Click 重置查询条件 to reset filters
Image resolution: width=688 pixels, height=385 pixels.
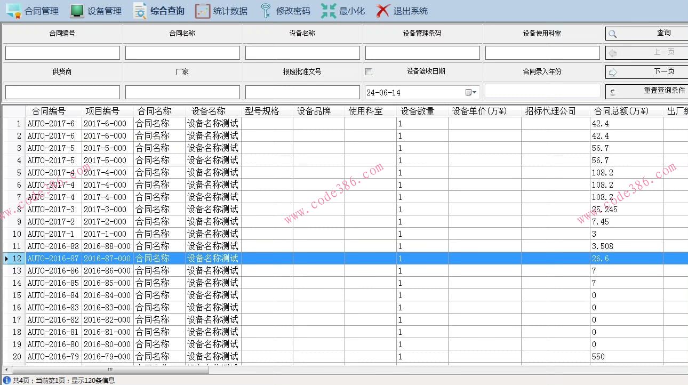click(646, 91)
